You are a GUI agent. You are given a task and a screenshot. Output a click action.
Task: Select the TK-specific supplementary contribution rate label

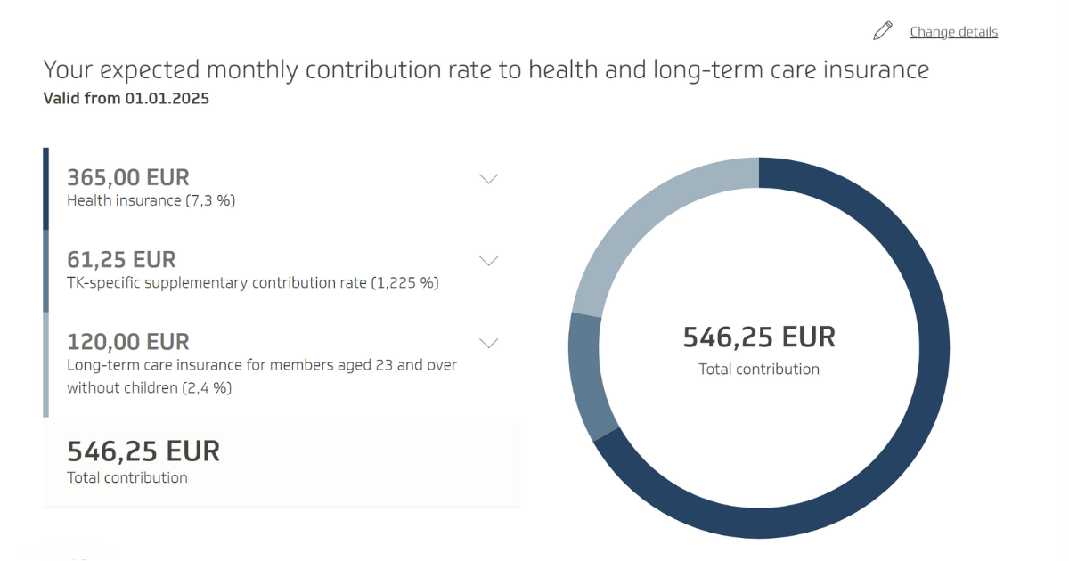point(253,283)
